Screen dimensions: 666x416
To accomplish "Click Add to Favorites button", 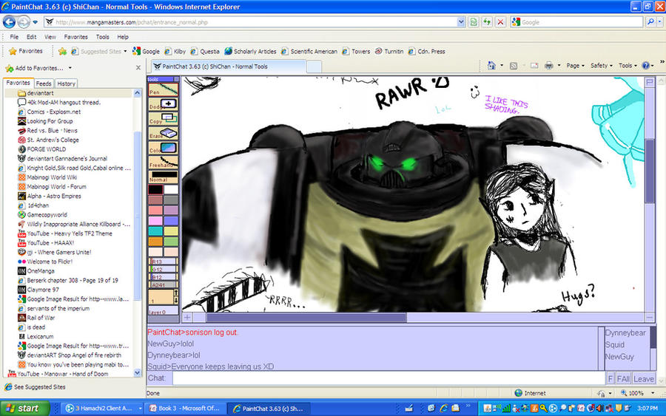I will click(35, 68).
